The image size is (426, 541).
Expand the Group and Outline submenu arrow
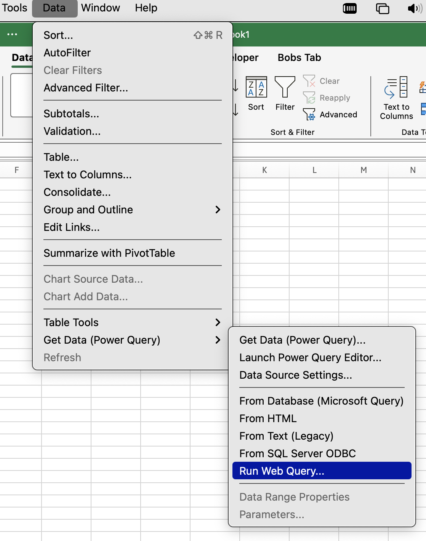coord(218,210)
